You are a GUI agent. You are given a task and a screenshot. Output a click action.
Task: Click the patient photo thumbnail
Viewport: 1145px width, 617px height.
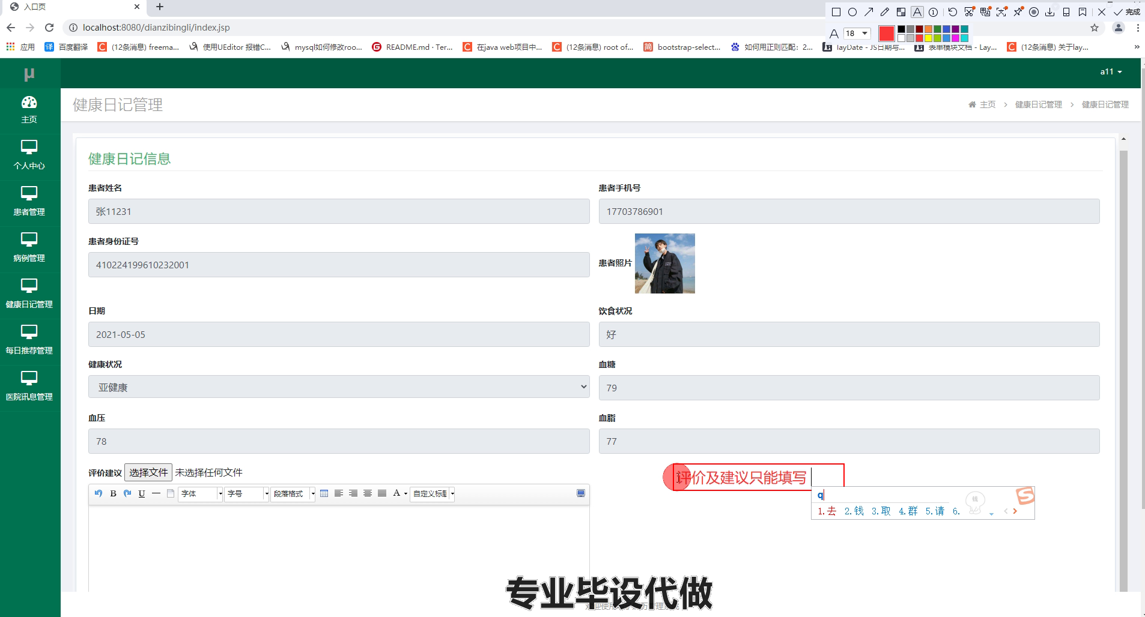[664, 263]
